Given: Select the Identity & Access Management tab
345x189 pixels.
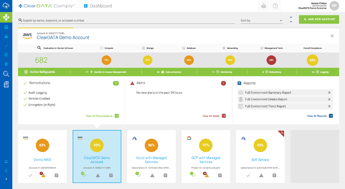Looking at the screenshot, I should [x=106, y=72].
